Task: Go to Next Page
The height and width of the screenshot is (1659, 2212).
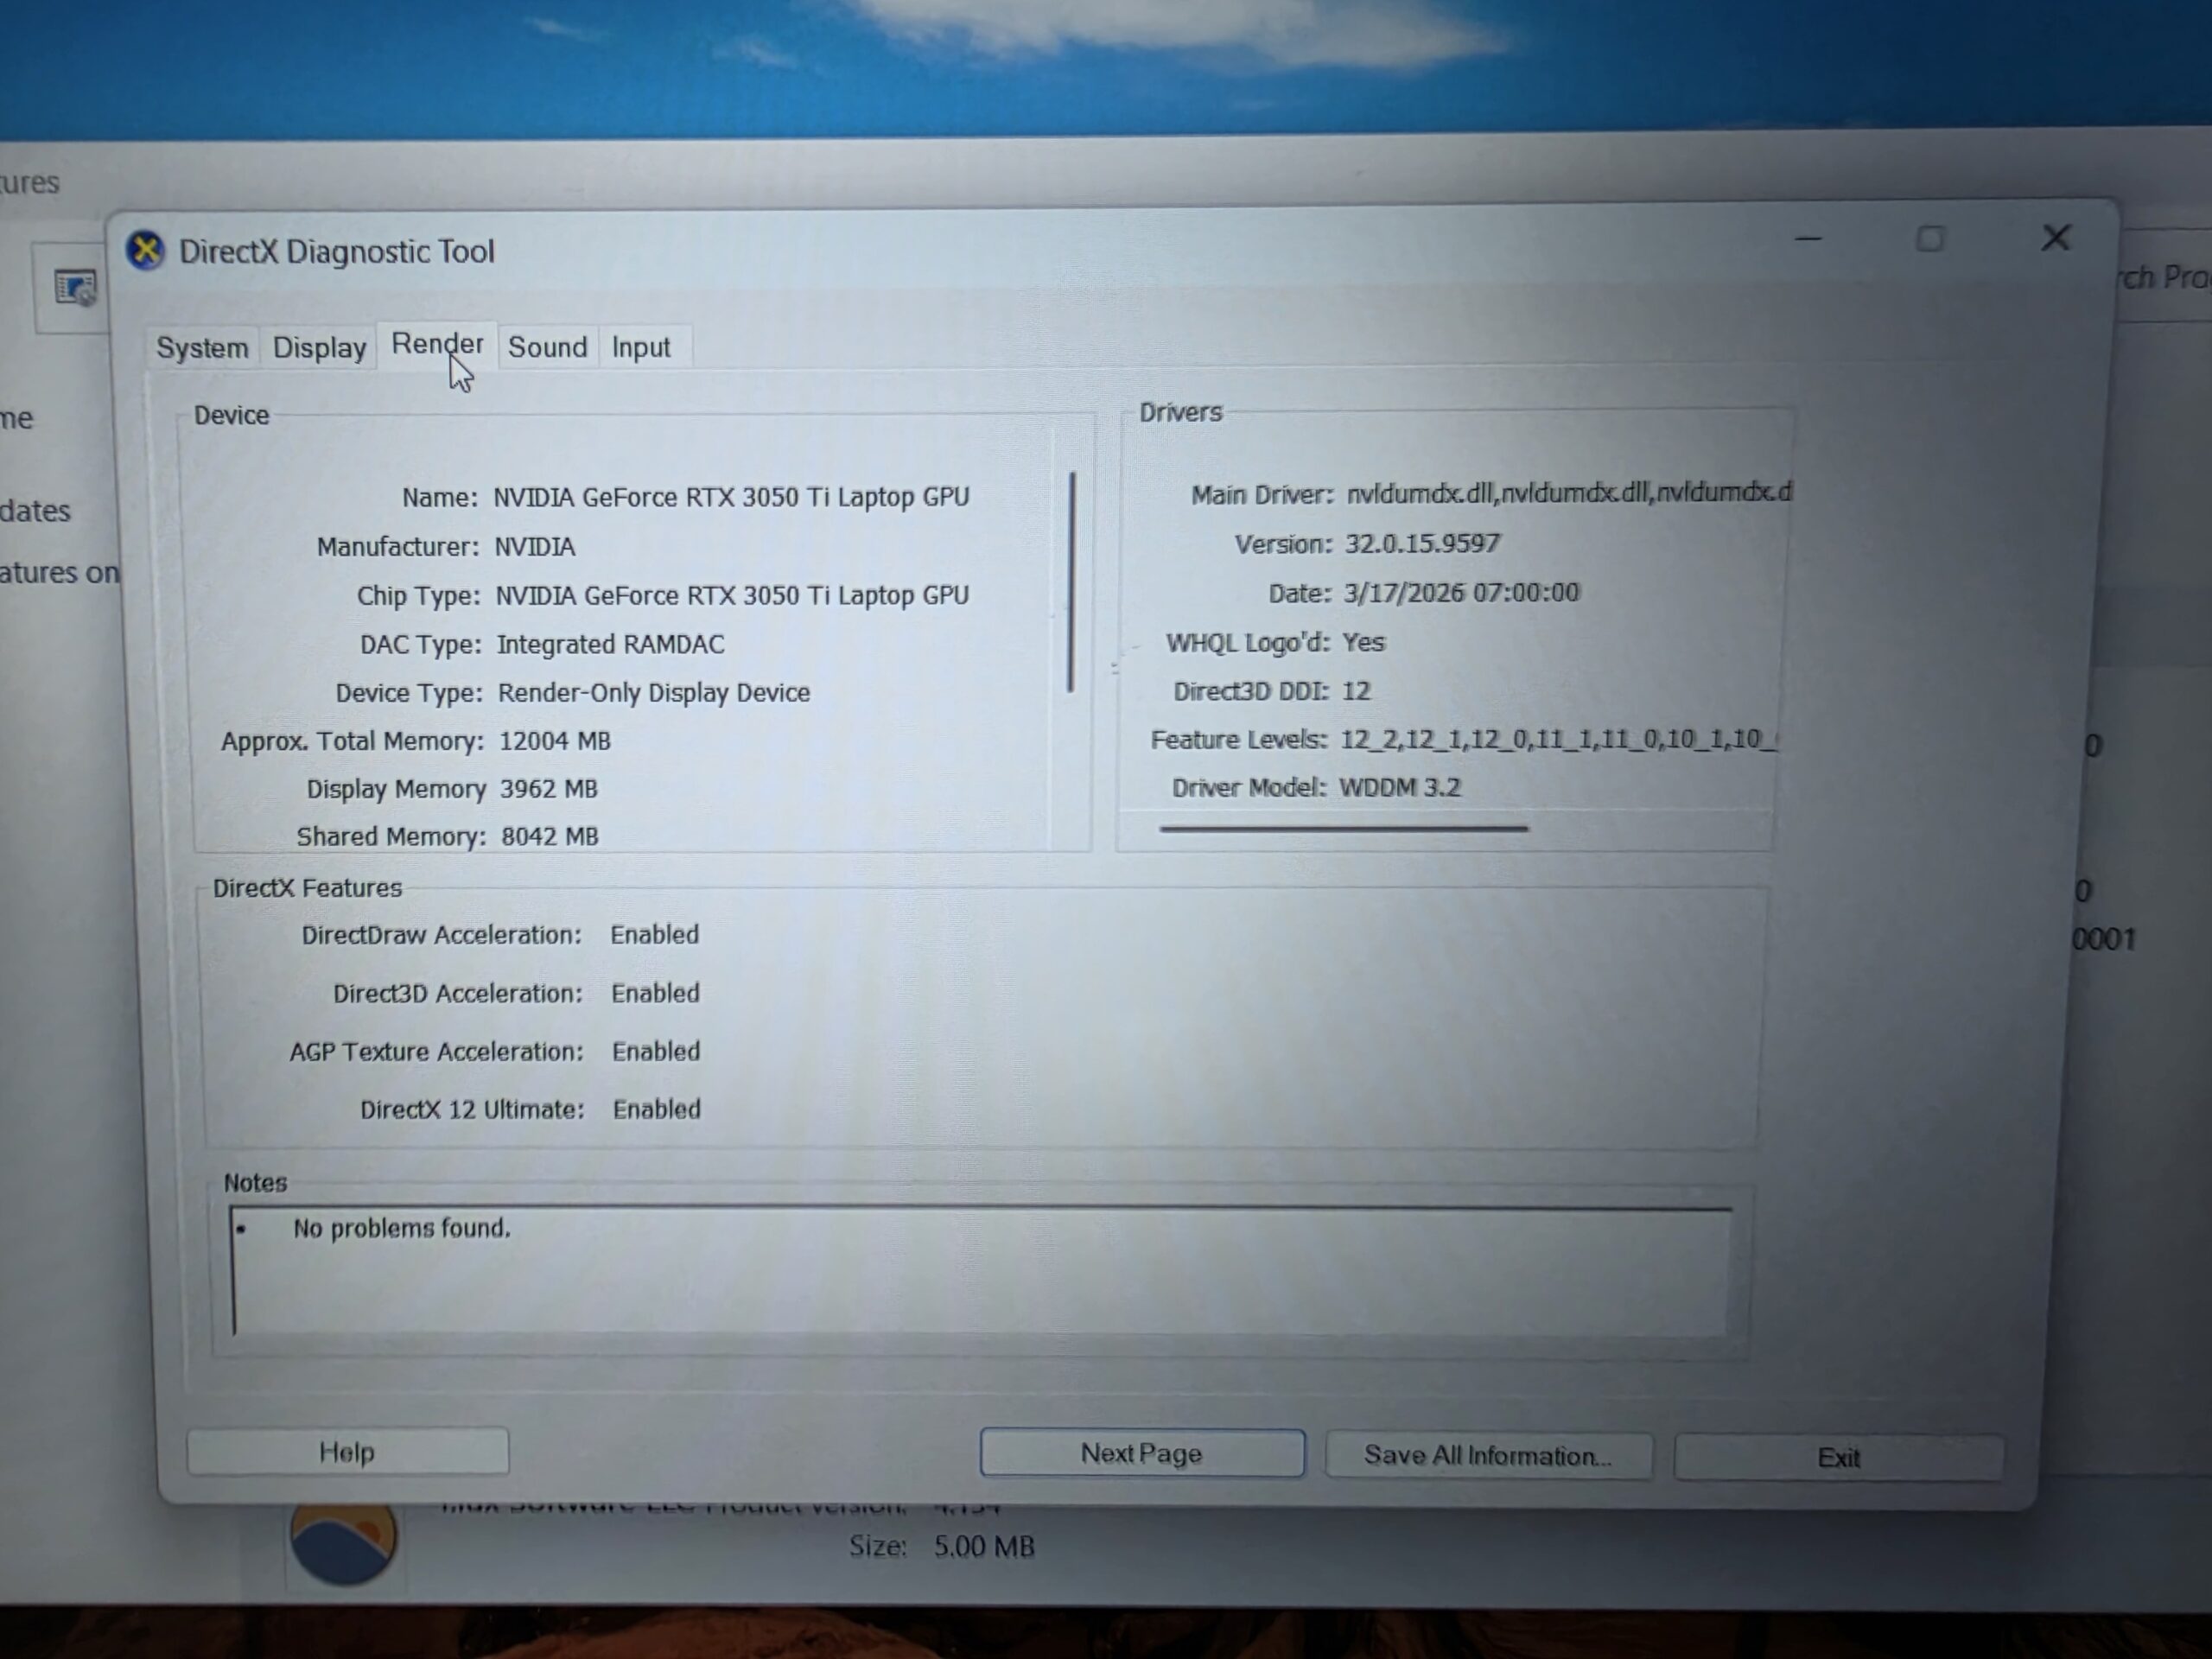Action: click(x=1141, y=1453)
